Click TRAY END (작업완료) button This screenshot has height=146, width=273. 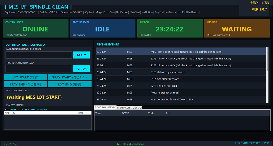26,84
